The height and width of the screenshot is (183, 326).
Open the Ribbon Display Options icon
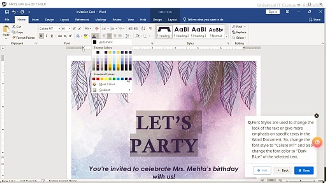tap(288, 12)
